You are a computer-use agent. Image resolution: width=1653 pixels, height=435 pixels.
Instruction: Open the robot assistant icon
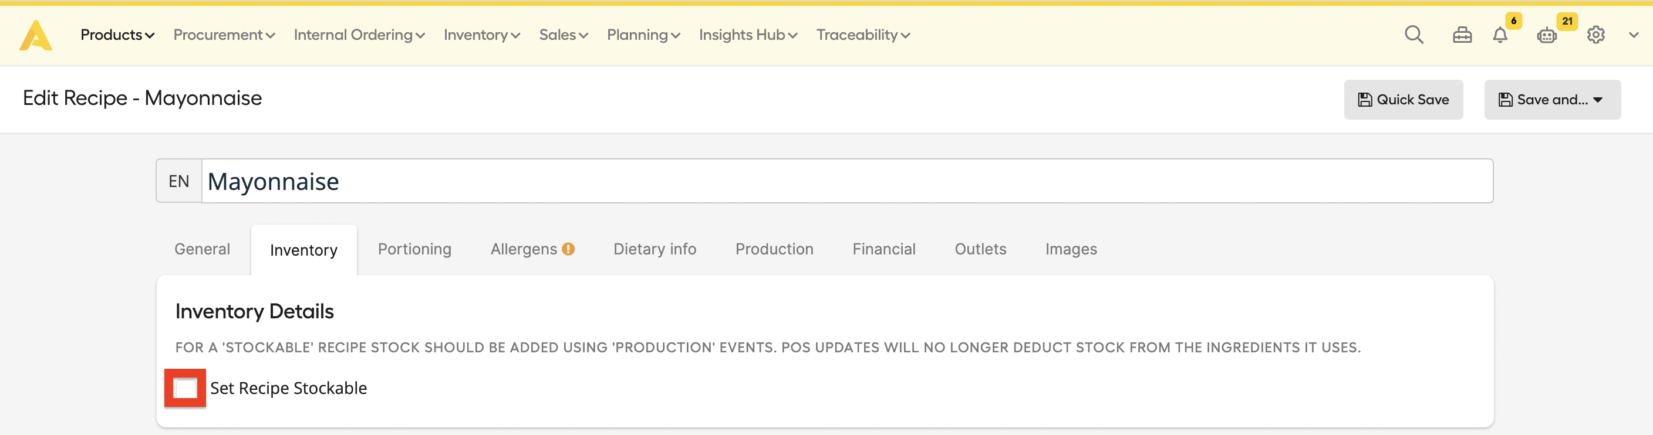pyautogui.click(x=1547, y=35)
